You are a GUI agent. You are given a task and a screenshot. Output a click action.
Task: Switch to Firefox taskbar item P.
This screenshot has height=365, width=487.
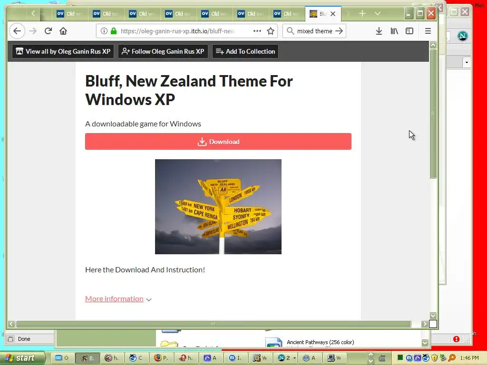(x=161, y=358)
